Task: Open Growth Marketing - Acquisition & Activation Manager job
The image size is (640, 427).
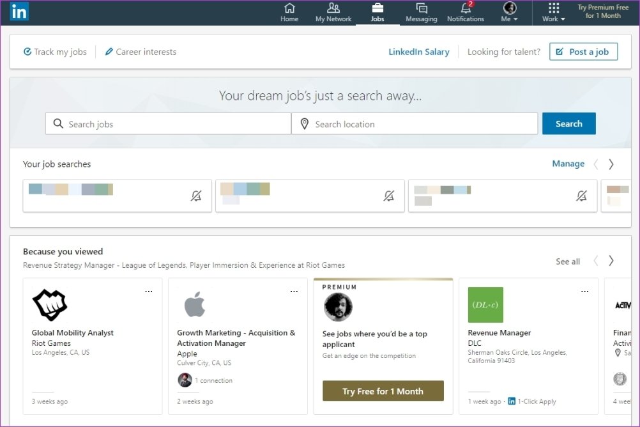Action: pos(236,338)
